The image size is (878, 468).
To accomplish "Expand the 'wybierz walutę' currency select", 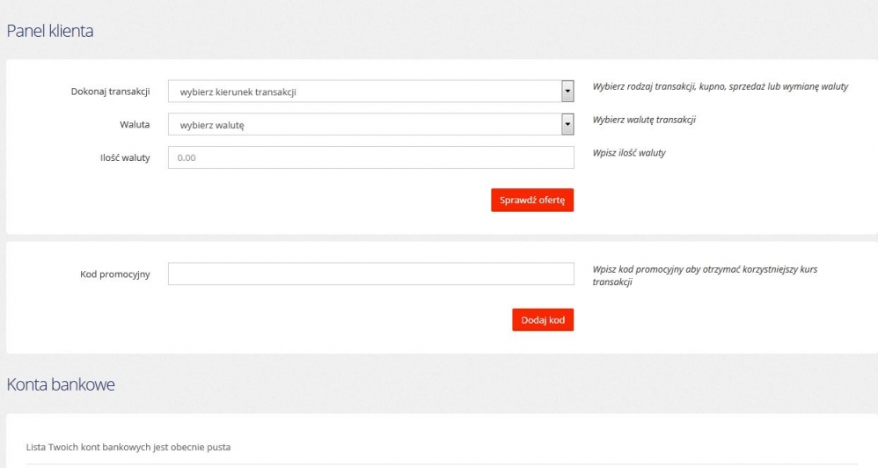I will click(x=364, y=125).
